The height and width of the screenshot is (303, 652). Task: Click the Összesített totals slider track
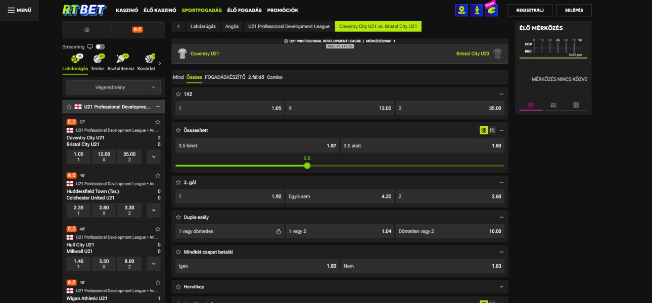point(340,166)
